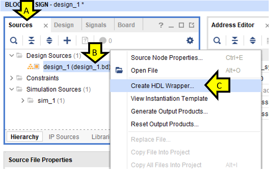Select the Design Sources (1) row

pos(54,56)
